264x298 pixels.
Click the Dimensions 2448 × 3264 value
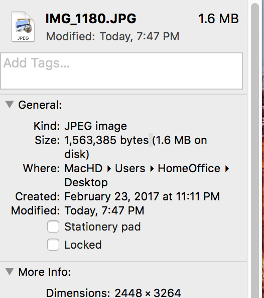[x=148, y=293]
